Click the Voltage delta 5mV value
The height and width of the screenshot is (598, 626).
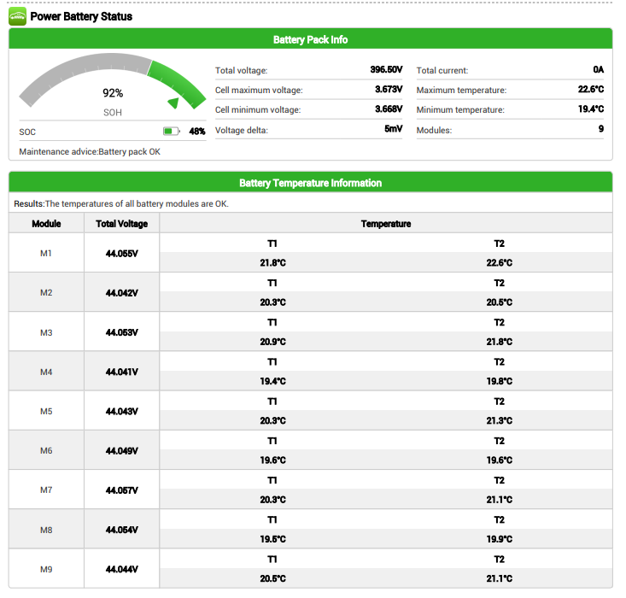[x=393, y=129]
